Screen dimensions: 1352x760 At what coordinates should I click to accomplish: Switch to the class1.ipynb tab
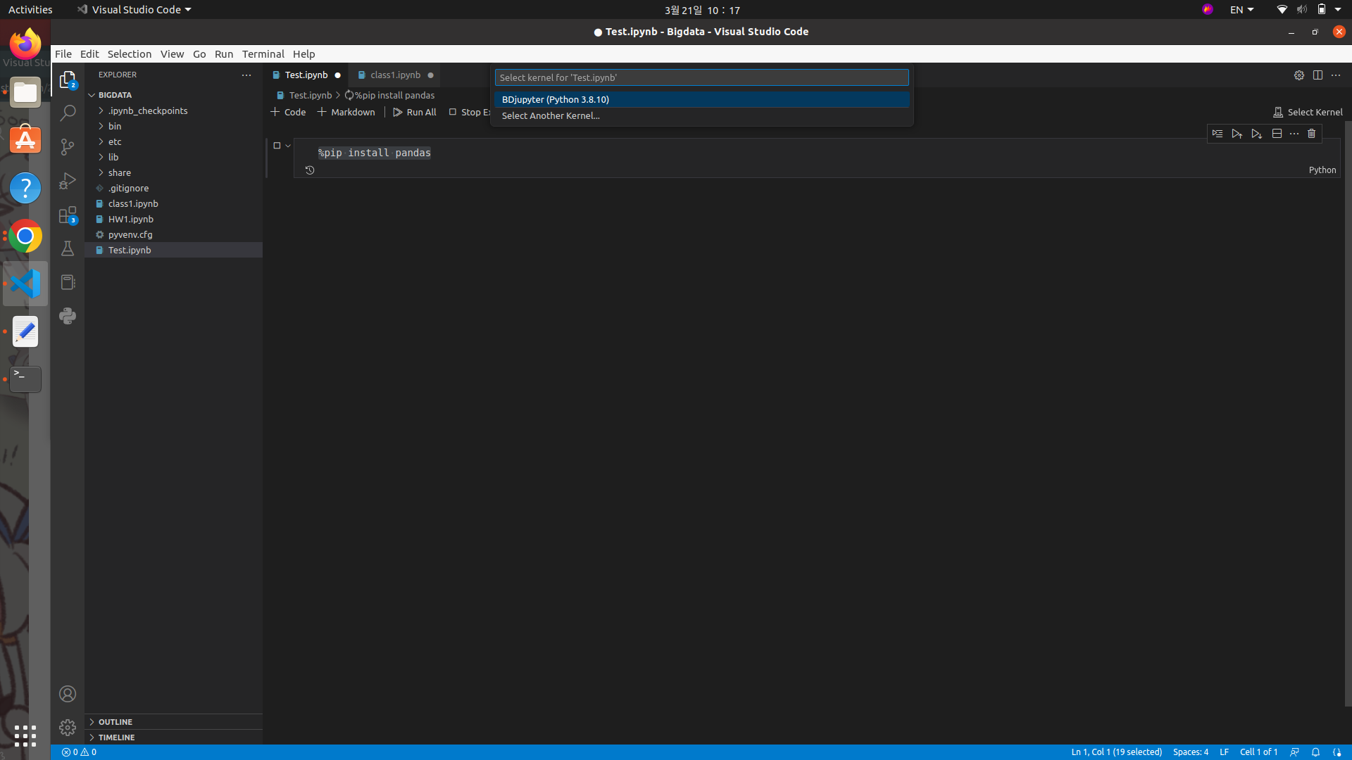395,75
